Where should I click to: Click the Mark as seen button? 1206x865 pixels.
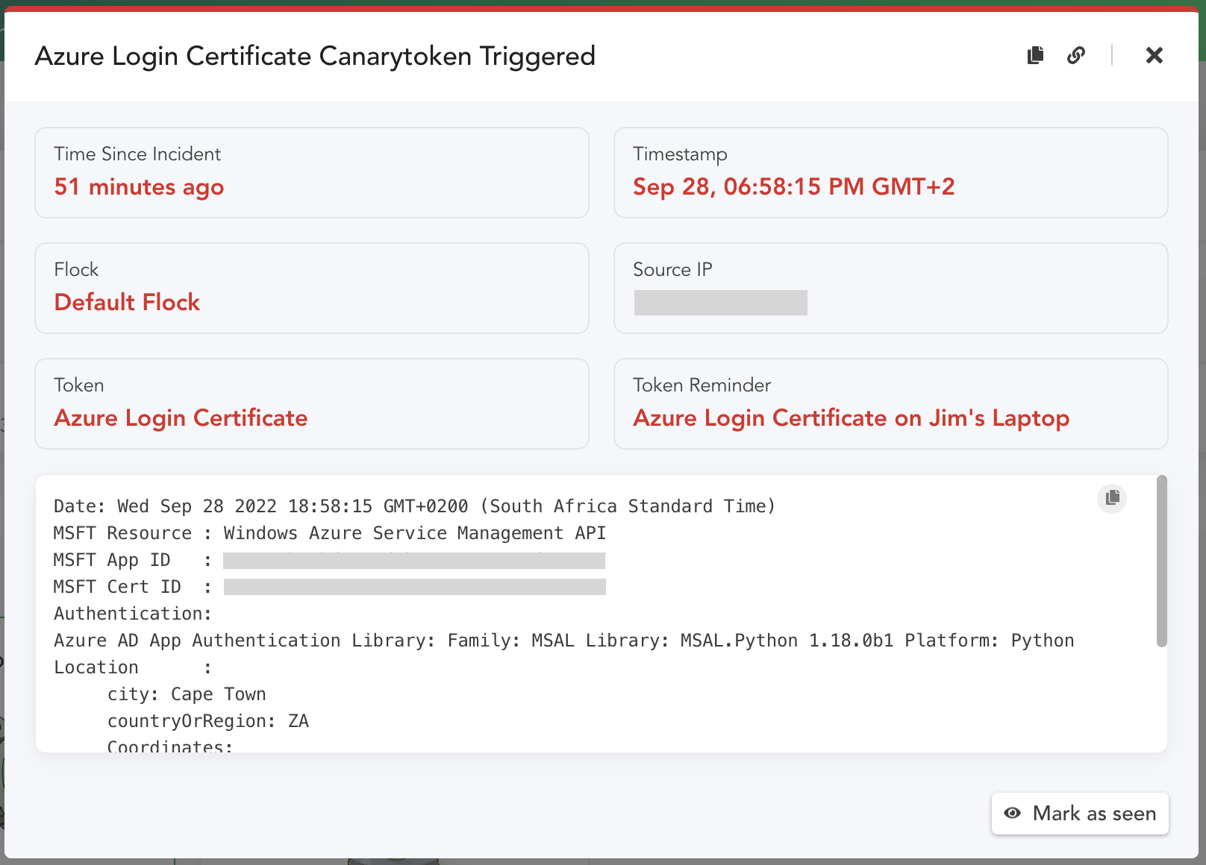(x=1080, y=814)
